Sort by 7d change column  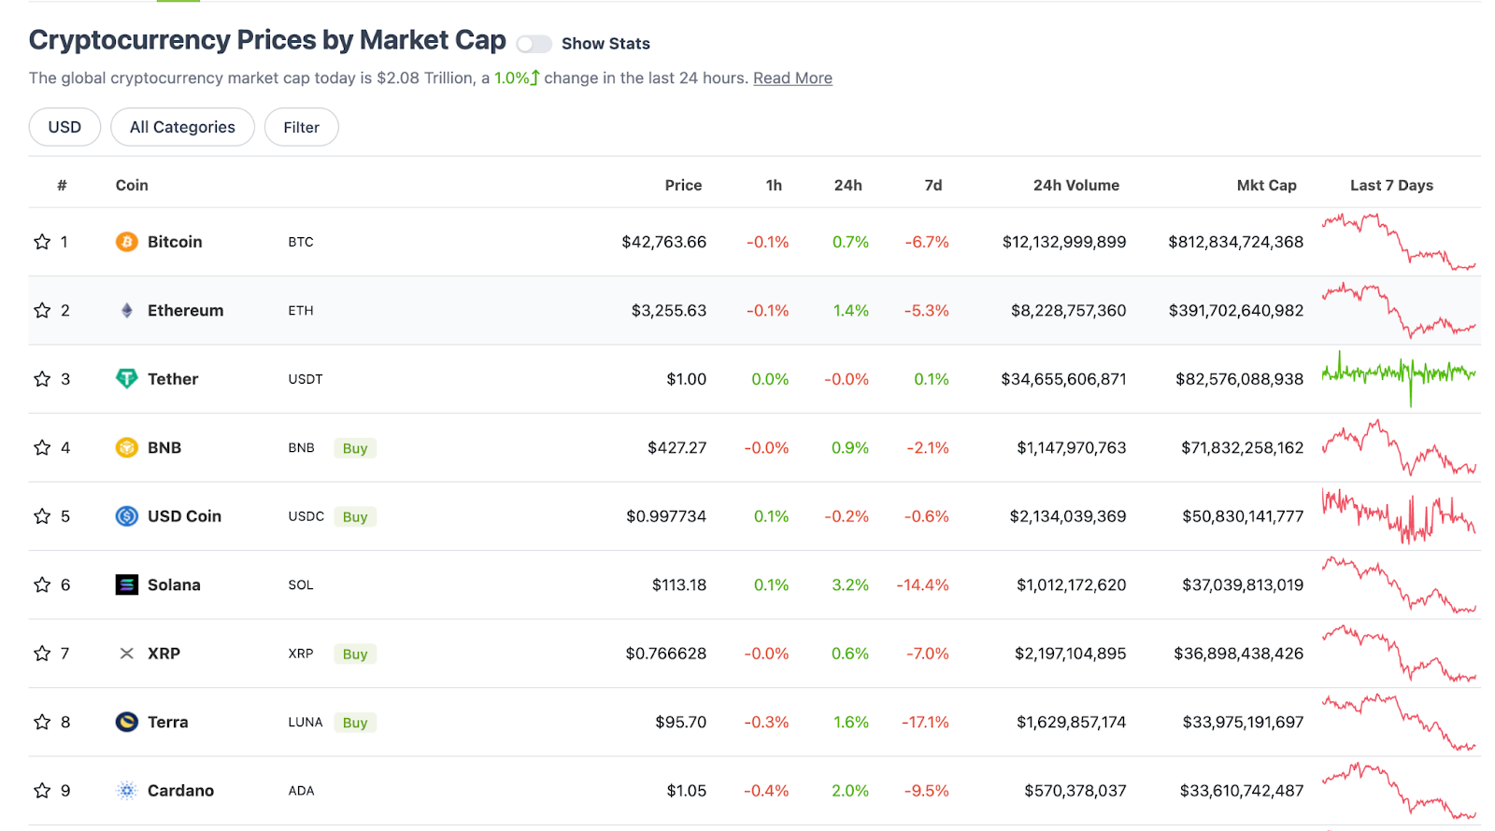coord(933,185)
